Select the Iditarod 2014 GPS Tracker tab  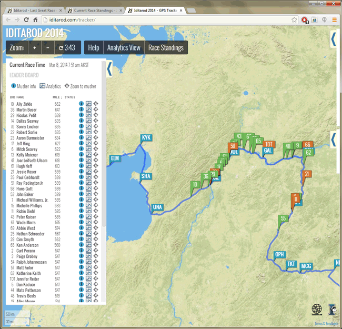tap(156, 11)
